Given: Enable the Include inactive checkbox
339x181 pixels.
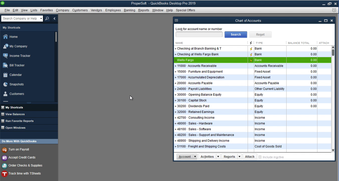Looking at the screenshot, I should [x=260, y=157].
